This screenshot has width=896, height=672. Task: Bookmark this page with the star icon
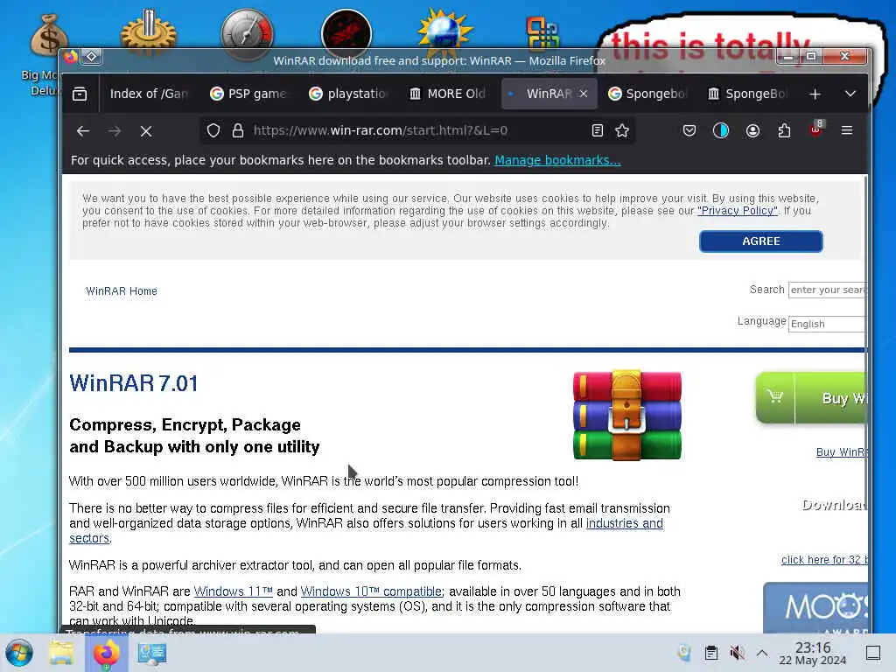[622, 131]
